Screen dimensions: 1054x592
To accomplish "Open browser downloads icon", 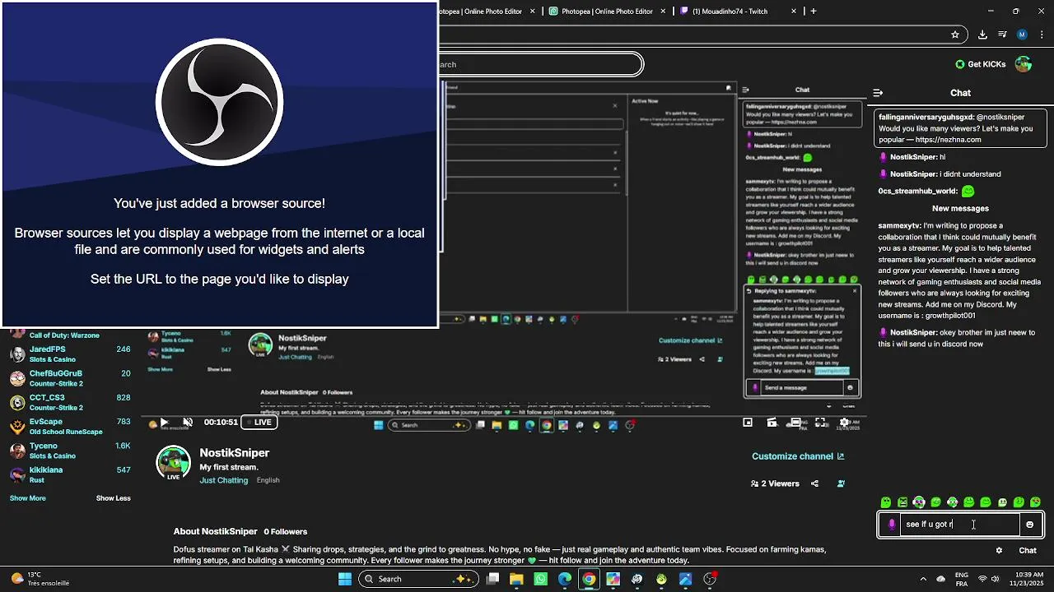I will (x=982, y=35).
